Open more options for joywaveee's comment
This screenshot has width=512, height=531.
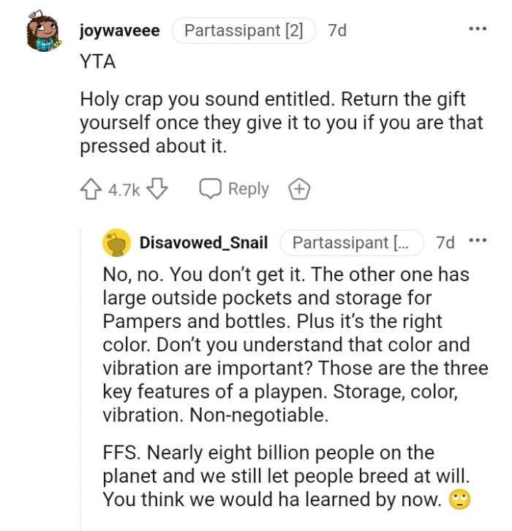point(477,29)
